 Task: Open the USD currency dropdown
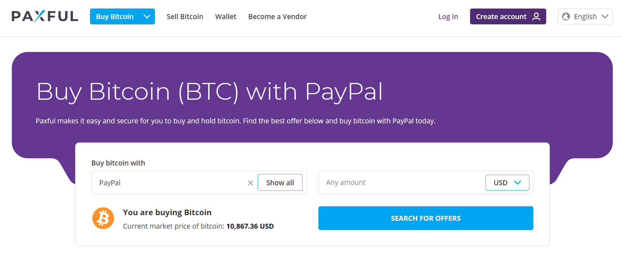pyautogui.click(x=507, y=183)
